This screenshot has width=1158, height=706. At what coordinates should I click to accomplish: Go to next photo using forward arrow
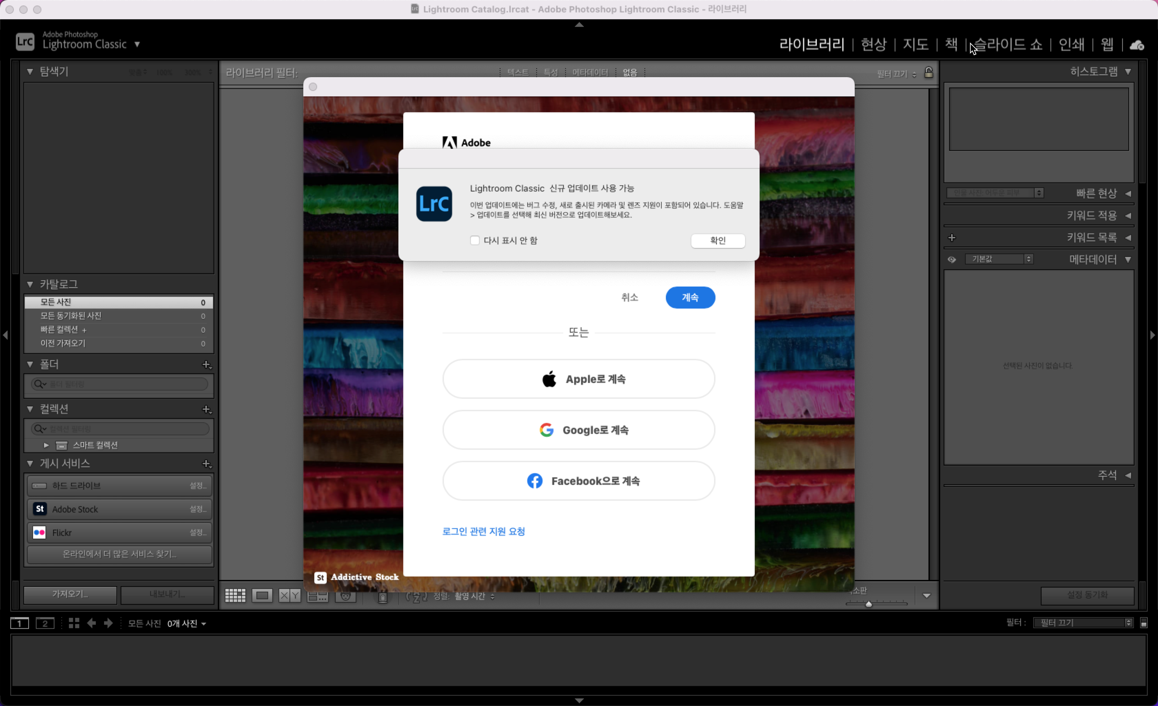click(x=108, y=623)
